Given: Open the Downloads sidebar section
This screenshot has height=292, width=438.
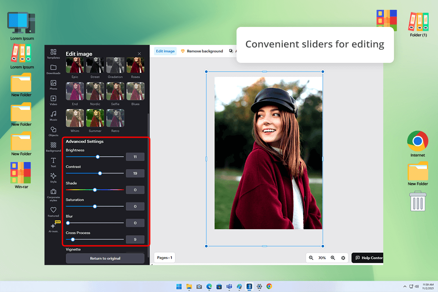Looking at the screenshot, I should coord(53,69).
